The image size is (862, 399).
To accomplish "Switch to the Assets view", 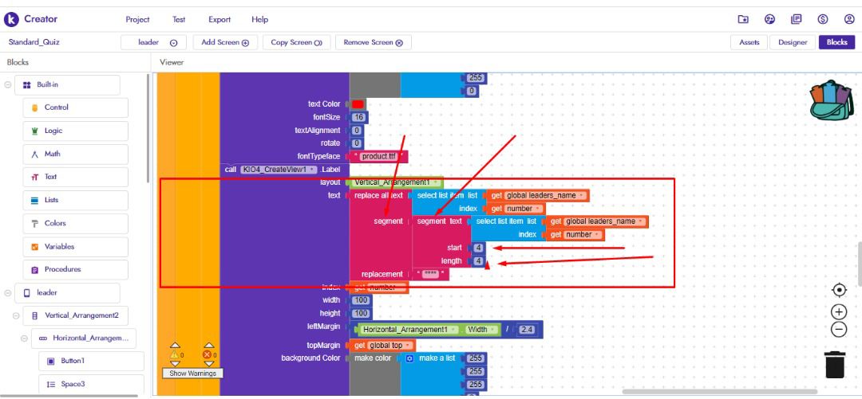I will click(749, 42).
